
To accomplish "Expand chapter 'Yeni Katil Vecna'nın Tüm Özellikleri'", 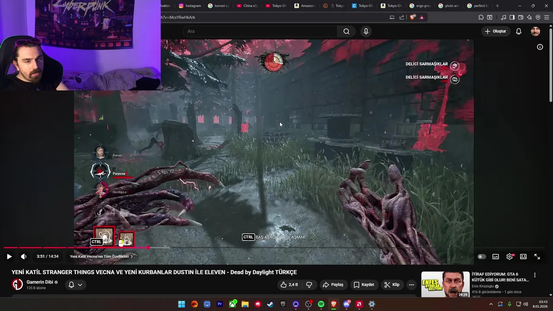I will click(x=101, y=257).
